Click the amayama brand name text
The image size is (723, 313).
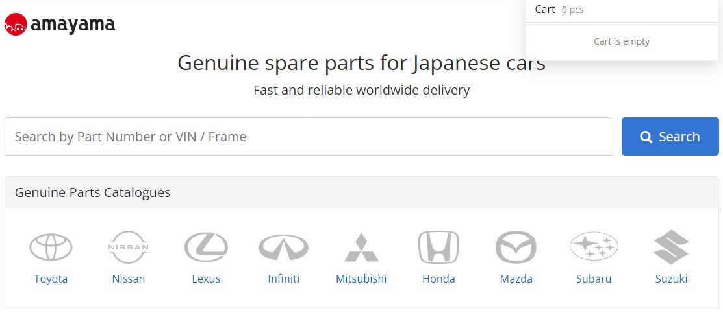tap(73, 25)
